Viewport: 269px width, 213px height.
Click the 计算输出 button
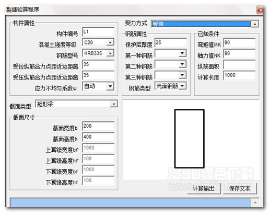[204, 188]
